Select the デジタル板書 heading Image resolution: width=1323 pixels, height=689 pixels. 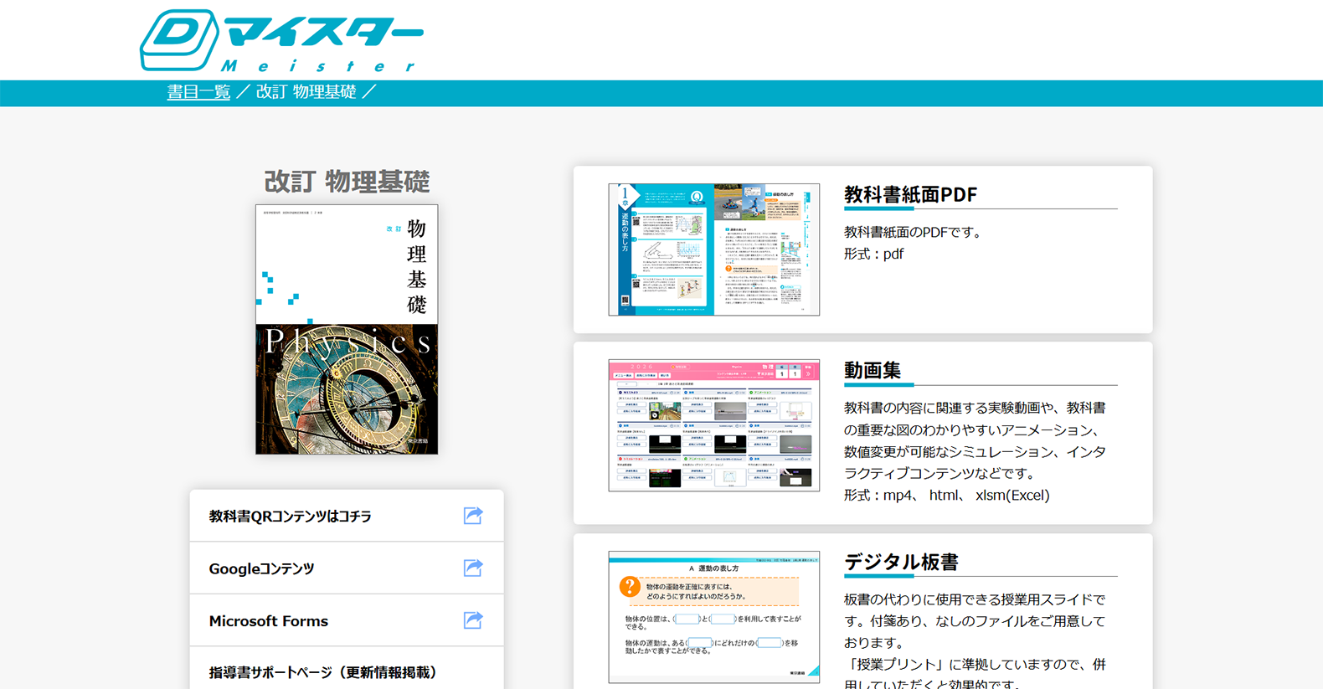(x=901, y=563)
